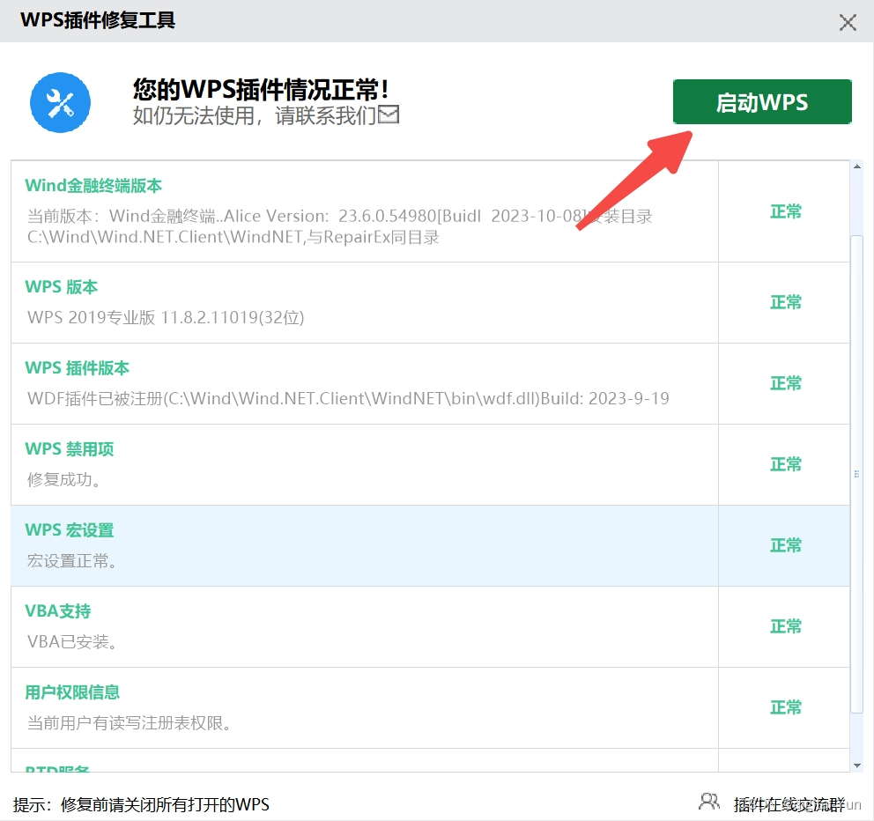The height and width of the screenshot is (821, 874).
Task: Click the scrollbar up arrow
Action: pyautogui.click(x=856, y=166)
